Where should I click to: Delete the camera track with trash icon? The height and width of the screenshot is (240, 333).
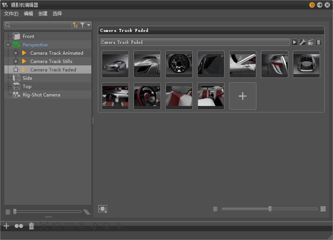319,42
